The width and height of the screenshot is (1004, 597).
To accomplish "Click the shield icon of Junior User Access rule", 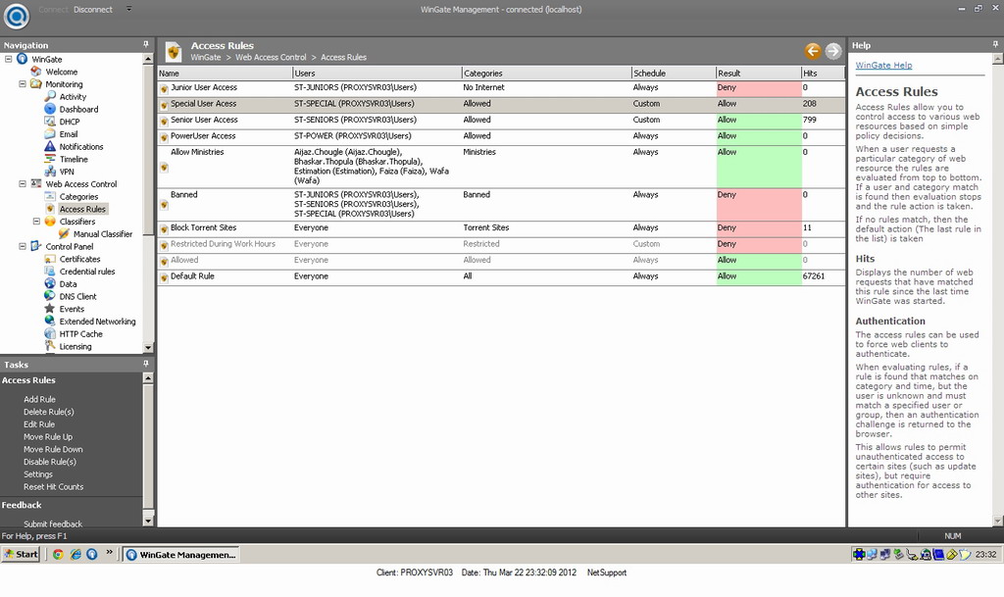I will 164,89.
